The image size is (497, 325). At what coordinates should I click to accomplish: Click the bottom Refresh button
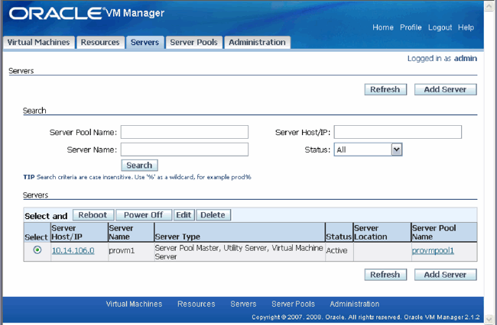(385, 275)
